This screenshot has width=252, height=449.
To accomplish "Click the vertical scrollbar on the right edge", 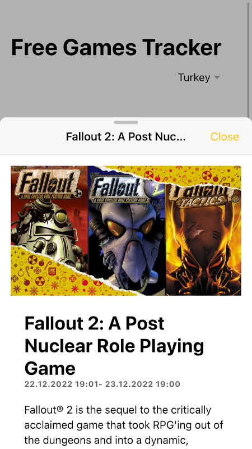I will click(250, 57).
